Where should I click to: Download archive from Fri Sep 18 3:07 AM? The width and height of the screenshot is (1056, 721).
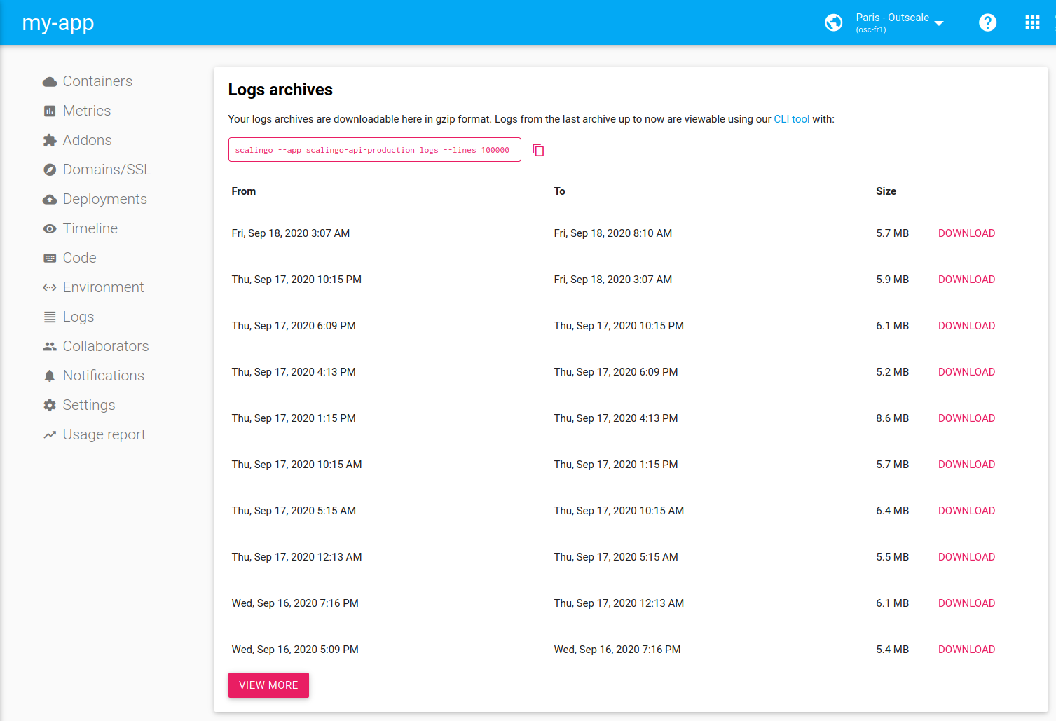(x=966, y=233)
